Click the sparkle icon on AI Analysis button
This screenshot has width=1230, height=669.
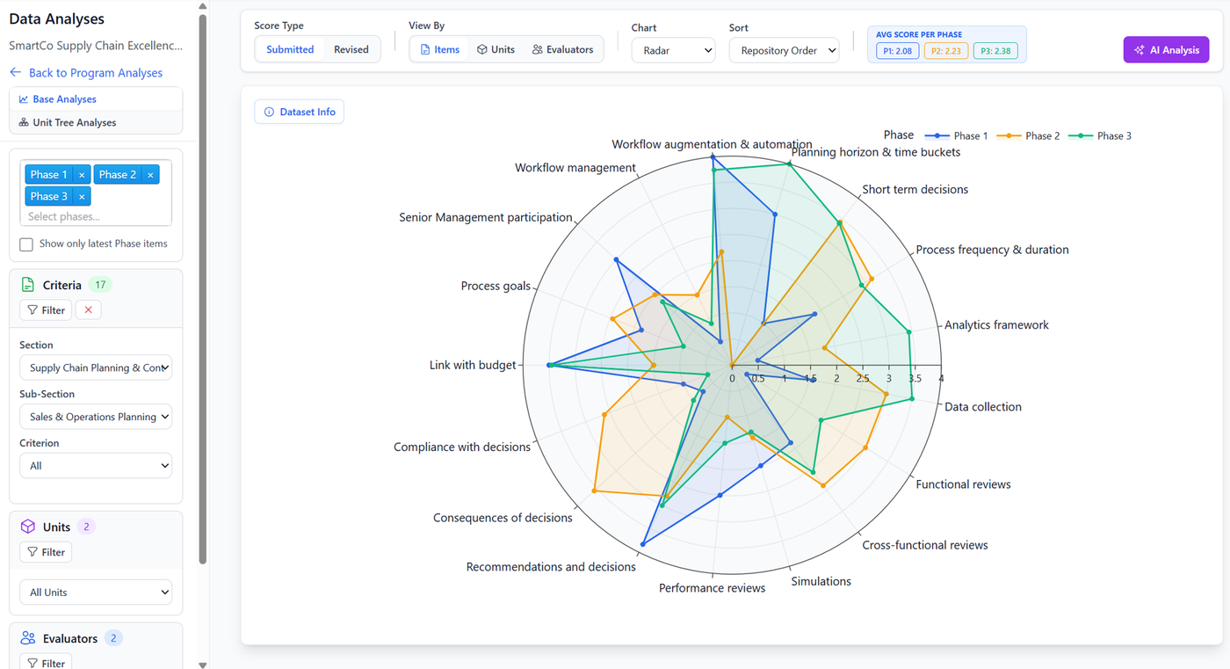pyautogui.click(x=1140, y=50)
